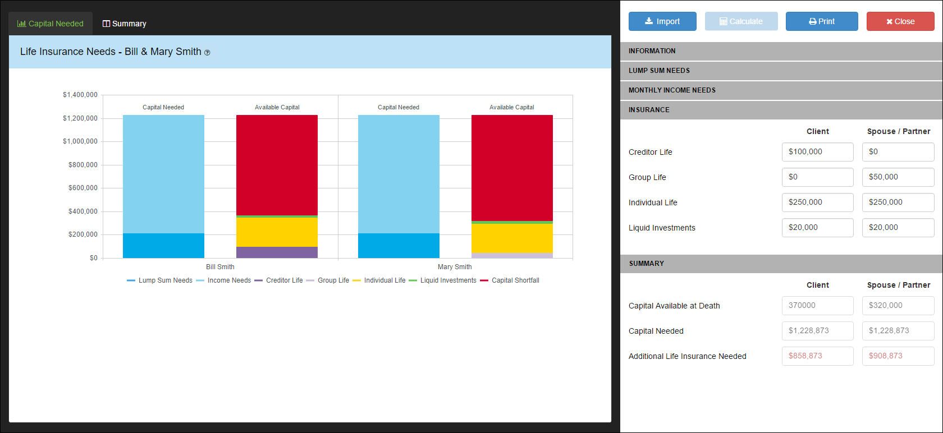
Task: Expand the LUMP SUM NEEDS section
Action: (x=781, y=71)
